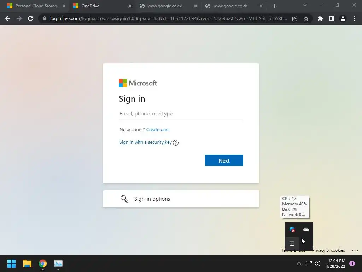Click Sign in with a security key
This screenshot has width=362, height=272.
pos(145,142)
